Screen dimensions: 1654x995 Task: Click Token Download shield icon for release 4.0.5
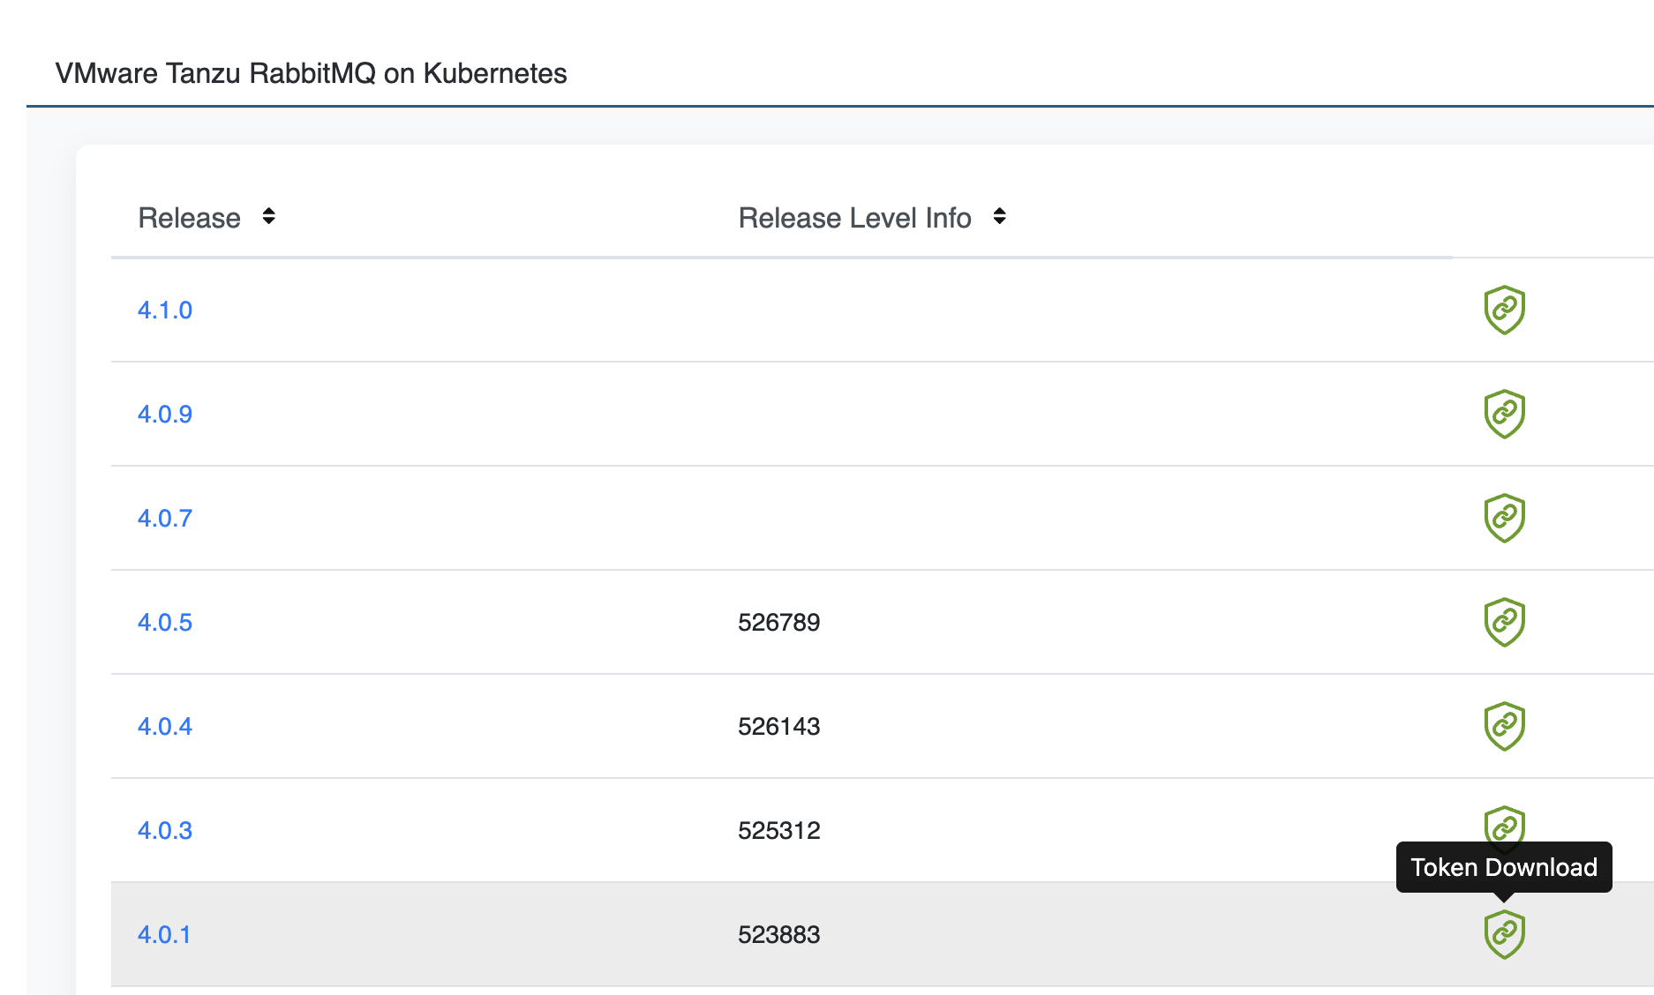(x=1504, y=622)
